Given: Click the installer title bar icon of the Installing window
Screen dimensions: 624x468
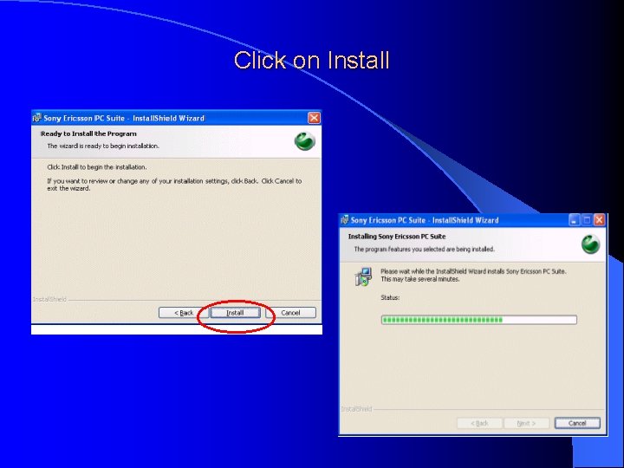Looking at the screenshot, I should coord(345,219).
